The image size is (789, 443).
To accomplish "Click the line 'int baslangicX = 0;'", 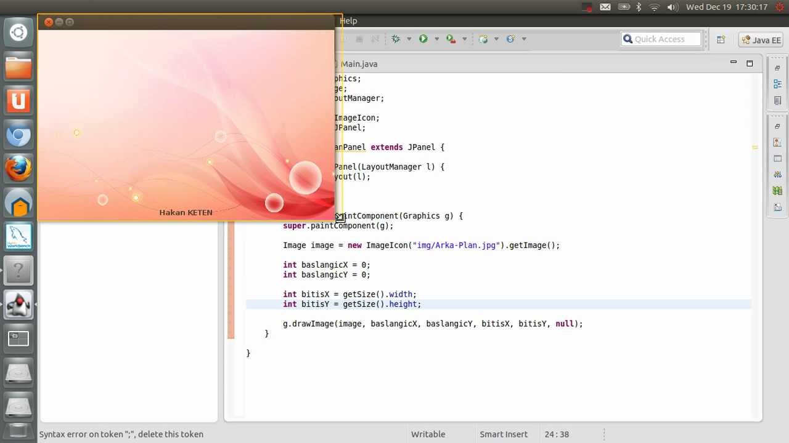I will pyautogui.click(x=327, y=265).
